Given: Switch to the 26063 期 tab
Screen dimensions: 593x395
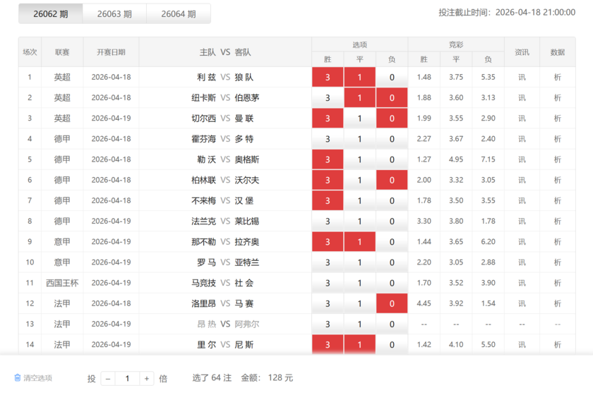Looking at the screenshot, I should coord(114,13).
